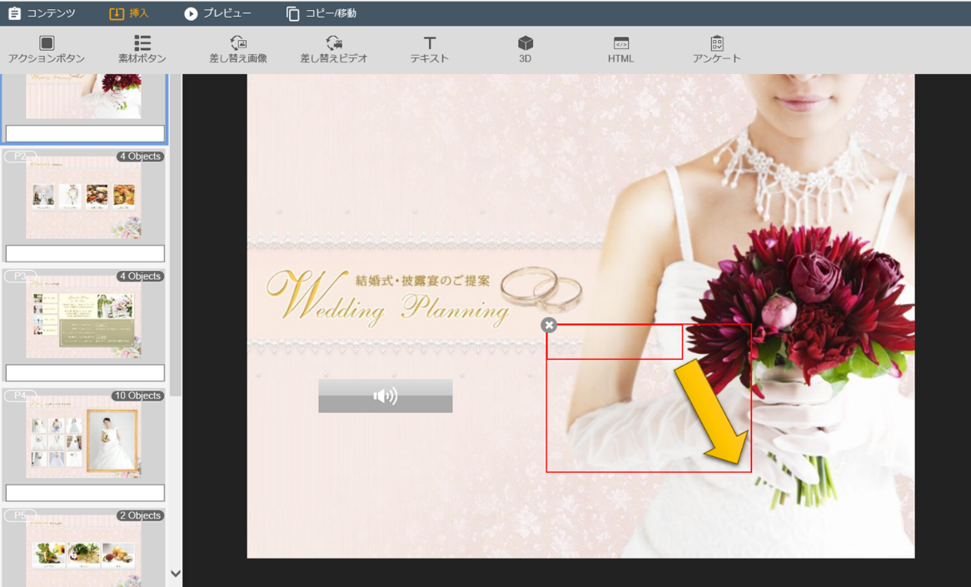Select the P5 page thumbnail

coord(83,550)
